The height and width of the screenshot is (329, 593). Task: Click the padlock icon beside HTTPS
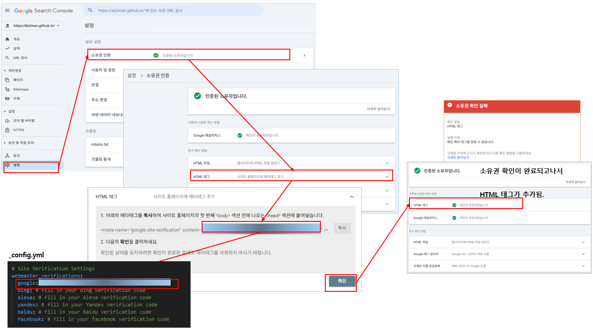(x=7, y=130)
